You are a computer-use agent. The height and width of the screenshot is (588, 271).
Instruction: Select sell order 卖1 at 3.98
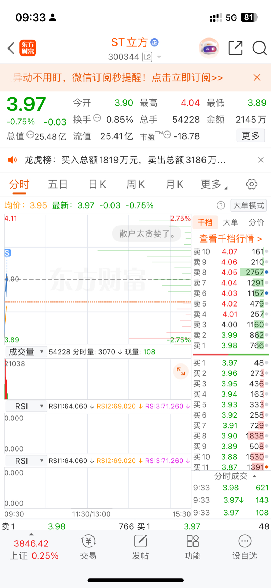pos(231,345)
